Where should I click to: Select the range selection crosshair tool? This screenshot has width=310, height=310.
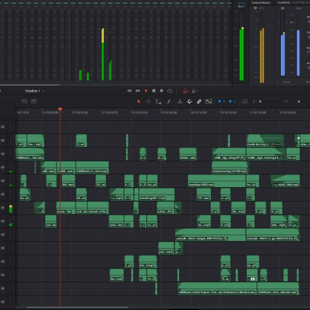pyautogui.click(x=148, y=102)
